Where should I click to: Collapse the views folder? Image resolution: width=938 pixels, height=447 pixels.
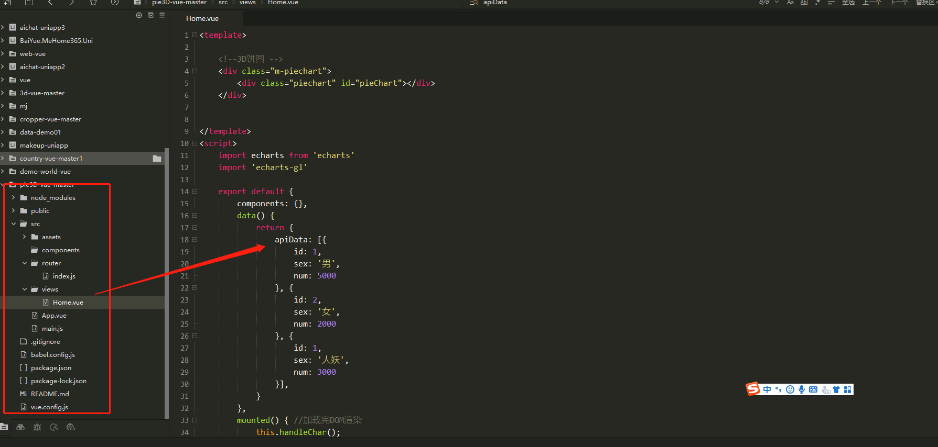click(24, 289)
